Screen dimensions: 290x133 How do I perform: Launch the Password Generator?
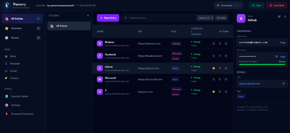[23, 114]
